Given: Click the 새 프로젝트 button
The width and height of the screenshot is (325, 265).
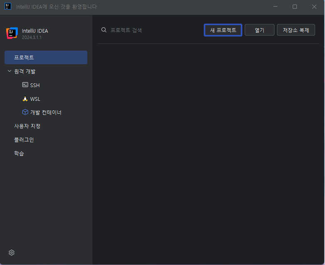Looking at the screenshot, I should pyautogui.click(x=223, y=30).
